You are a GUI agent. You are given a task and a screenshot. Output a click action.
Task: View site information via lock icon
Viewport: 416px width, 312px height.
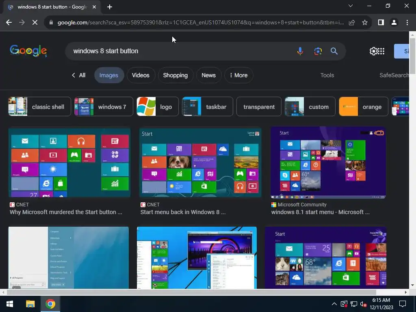click(x=51, y=23)
